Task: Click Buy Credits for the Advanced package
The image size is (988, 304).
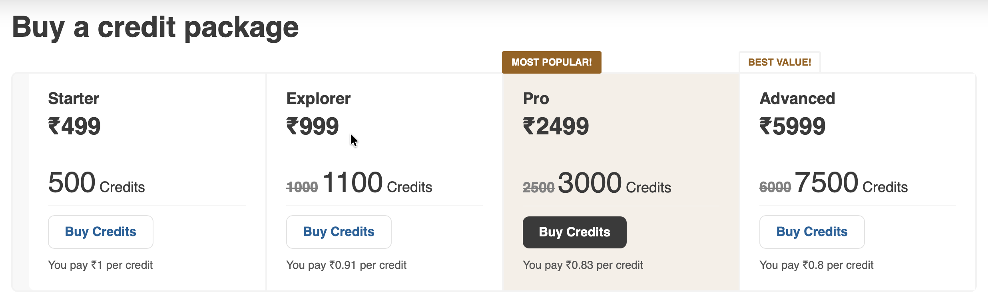Action: point(812,232)
